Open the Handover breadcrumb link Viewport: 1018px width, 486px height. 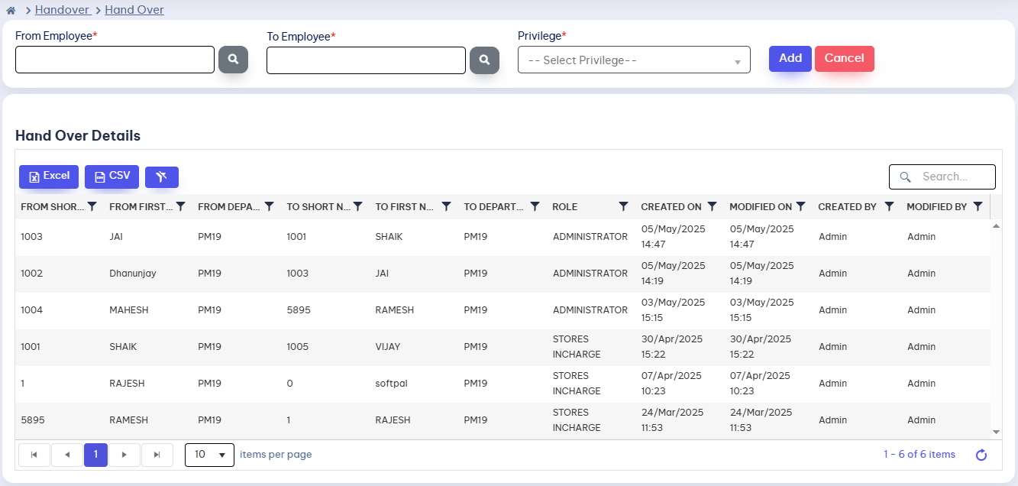coord(62,10)
